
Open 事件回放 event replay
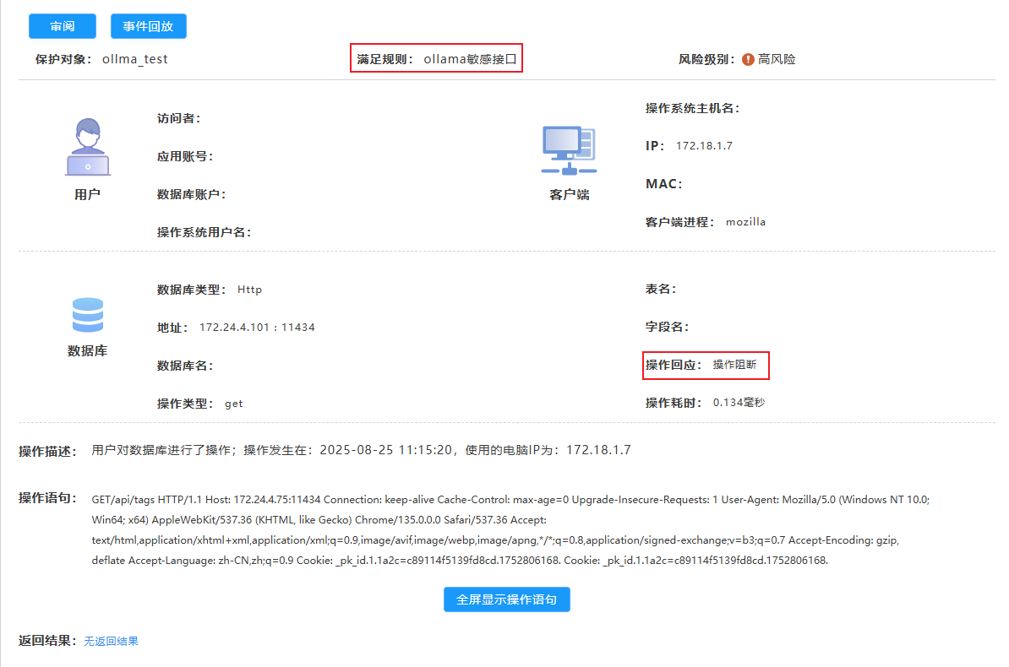[148, 26]
